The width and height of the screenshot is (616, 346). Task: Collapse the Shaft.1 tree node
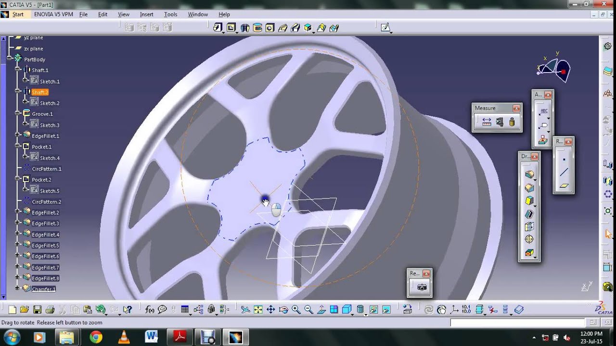pos(17,69)
